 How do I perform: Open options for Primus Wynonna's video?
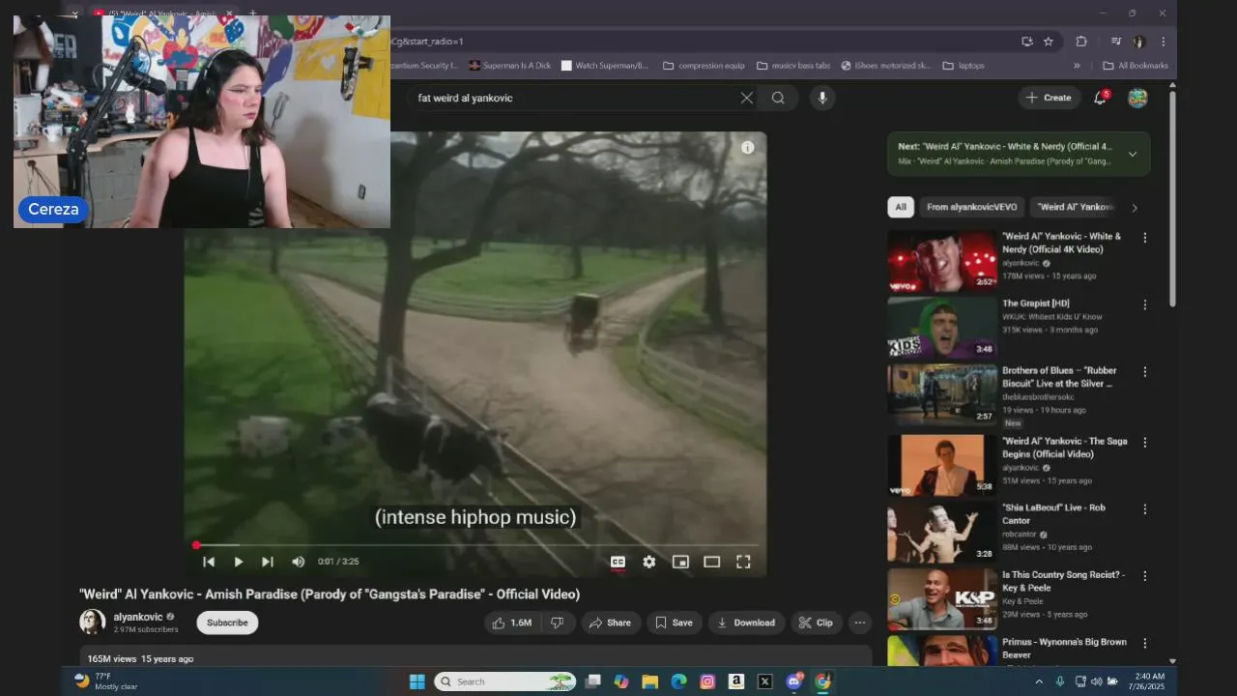tap(1145, 643)
